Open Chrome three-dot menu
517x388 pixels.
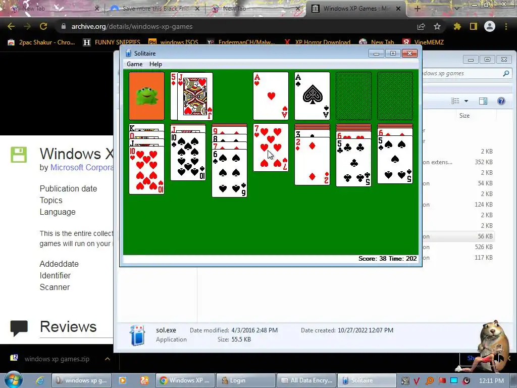pyautogui.click(x=506, y=26)
